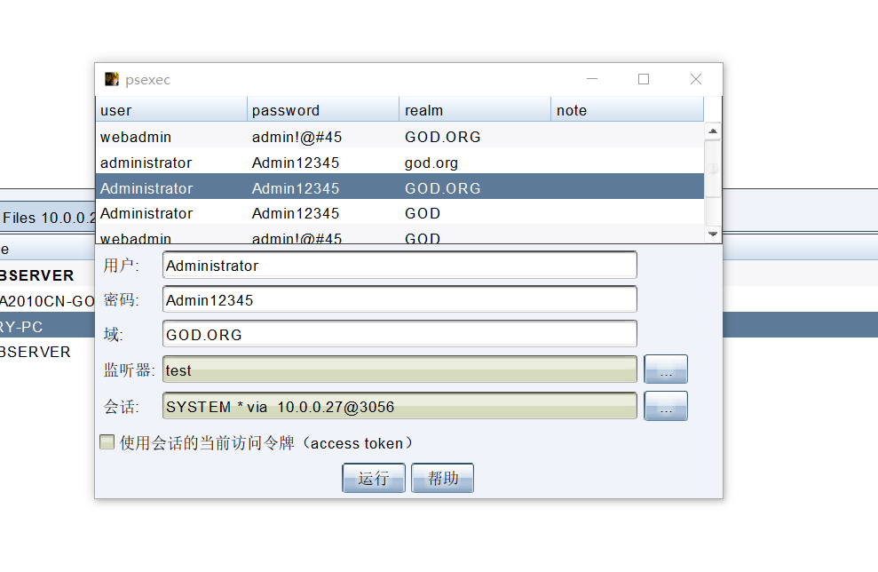Sort by the realm column header
Screen dimensions: 878x572
pyautogui.click(x=475, y=110)
